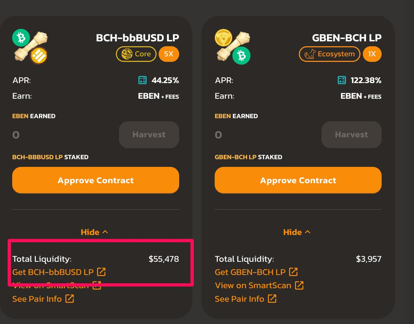The width and height of the screenshot is (414, 324).
Task: Click the GBEN-BCH token pair logo
Action: coord(233,47)
